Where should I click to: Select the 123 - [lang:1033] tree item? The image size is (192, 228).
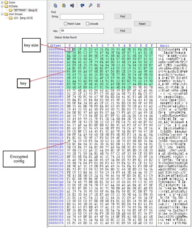coord(23,18)
